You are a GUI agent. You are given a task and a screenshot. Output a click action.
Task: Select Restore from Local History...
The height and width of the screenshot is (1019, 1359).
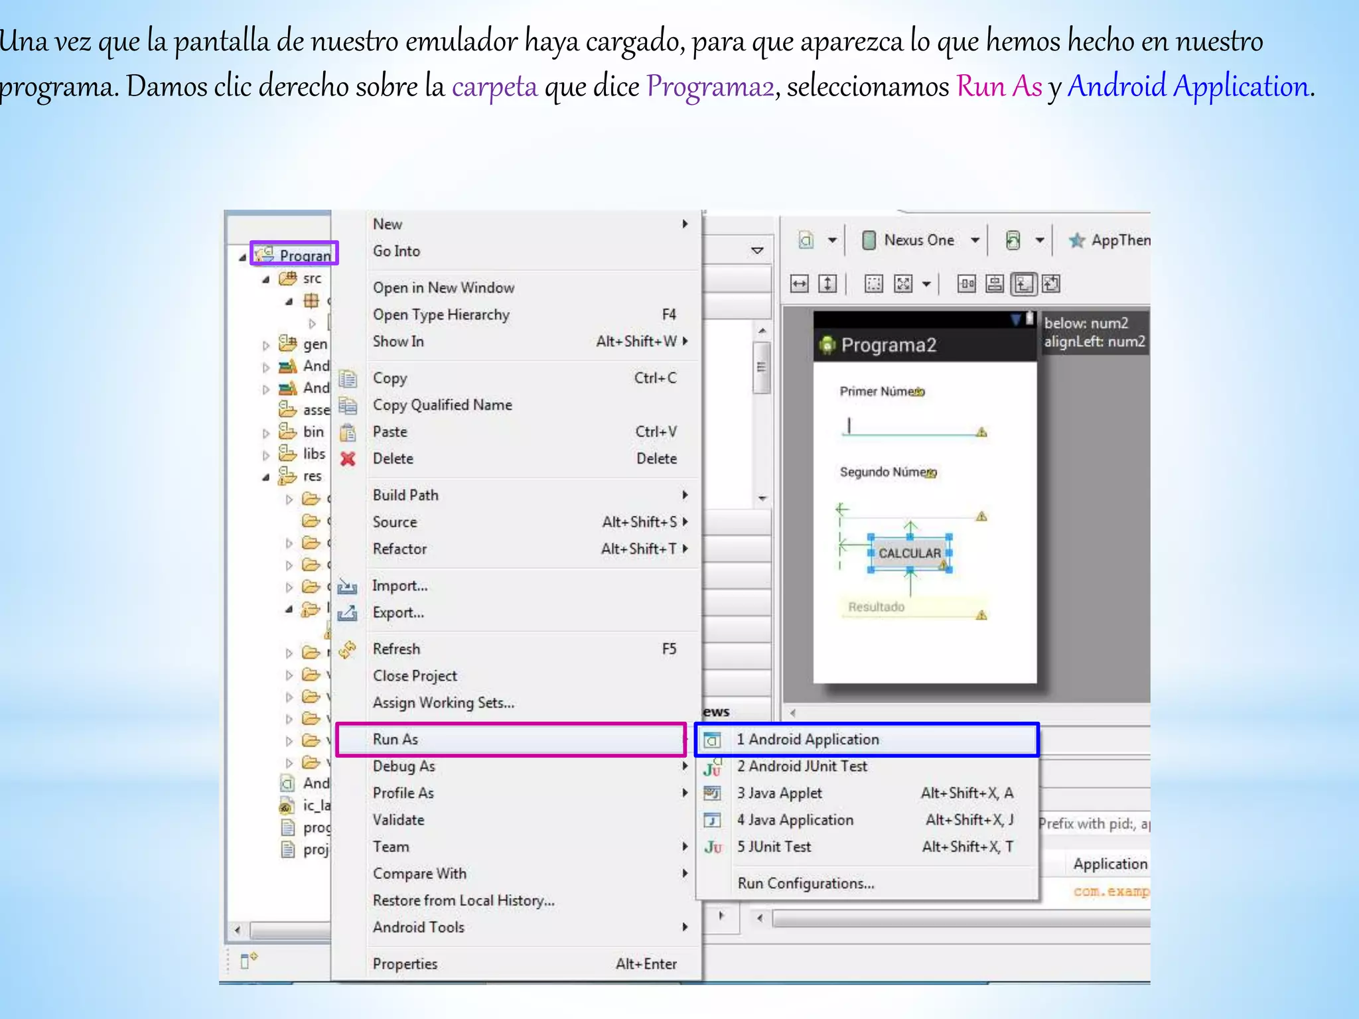tap(516, 901)
